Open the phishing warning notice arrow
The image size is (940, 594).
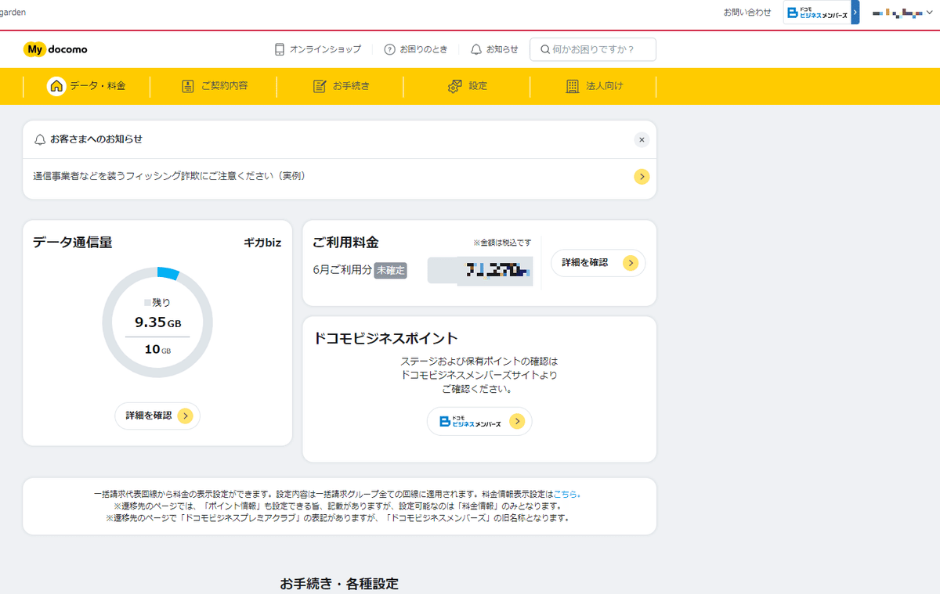click(x=642, y=177)
